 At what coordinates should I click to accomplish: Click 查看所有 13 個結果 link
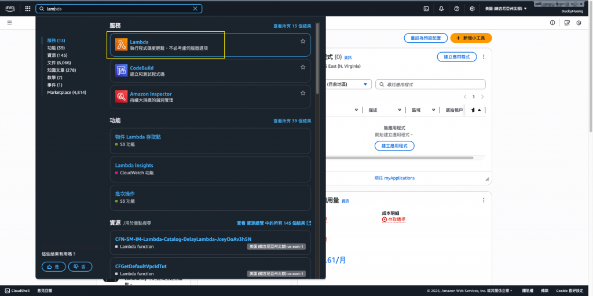tap(292, 26)
